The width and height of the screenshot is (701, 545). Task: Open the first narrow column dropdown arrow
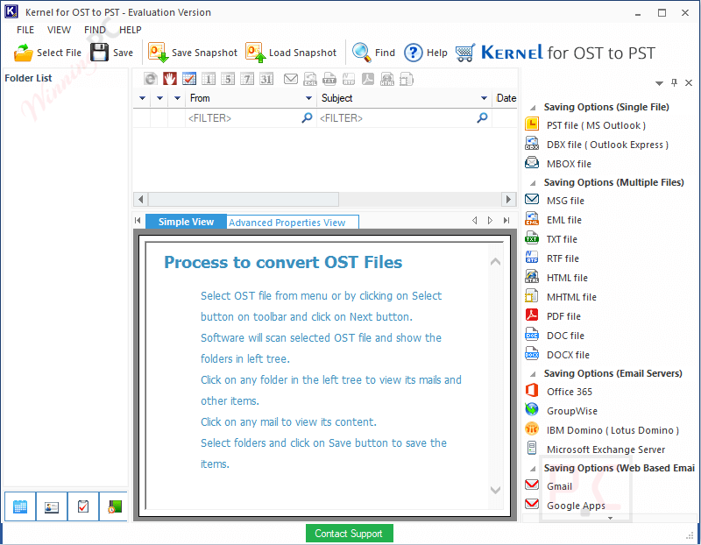[x=142, y=98]
